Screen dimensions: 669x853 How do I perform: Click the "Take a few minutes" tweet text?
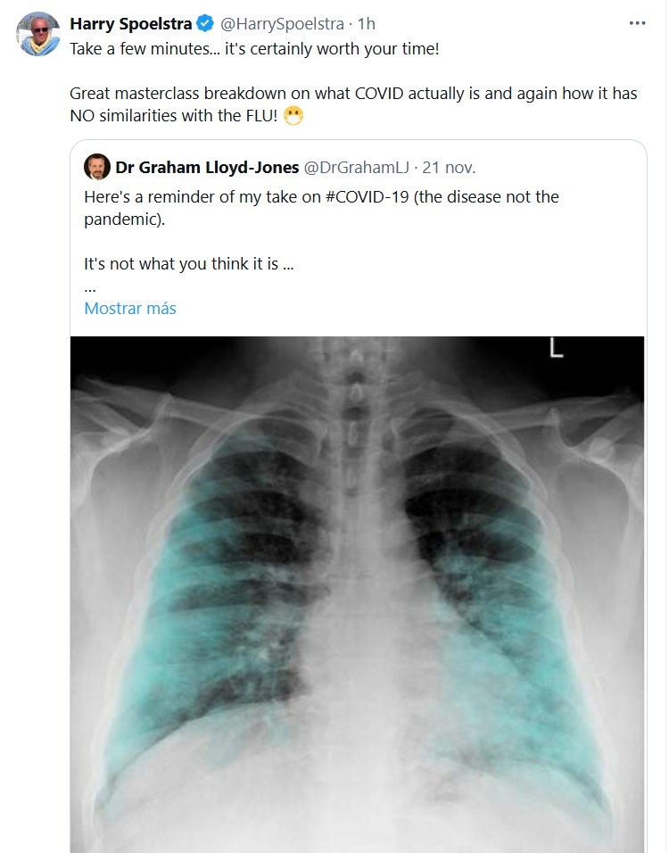(254, 48)
